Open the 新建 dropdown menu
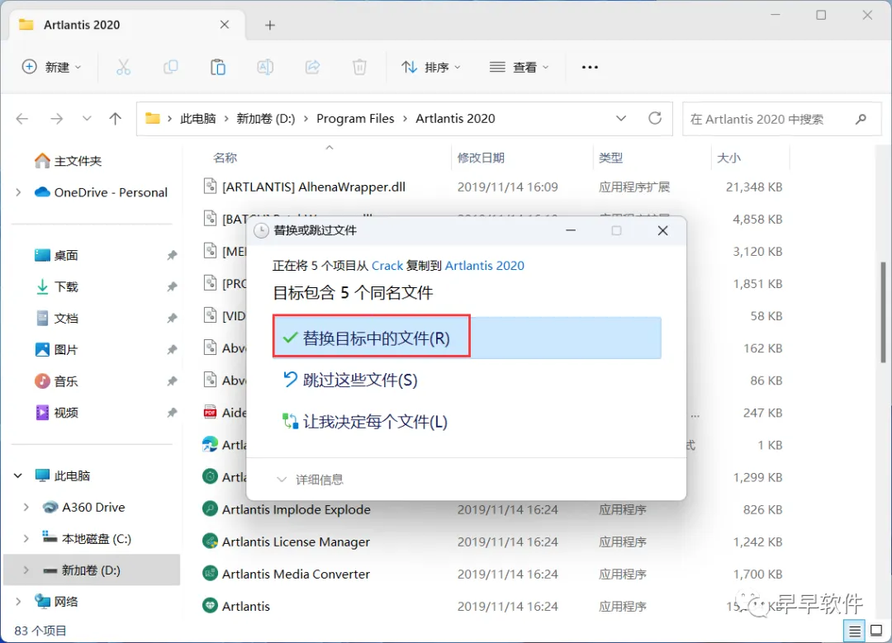This screenshot has width=892, height=643. point(52,67)
